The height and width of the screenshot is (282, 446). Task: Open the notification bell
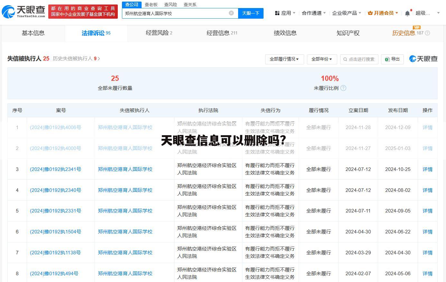pos(407,13)
